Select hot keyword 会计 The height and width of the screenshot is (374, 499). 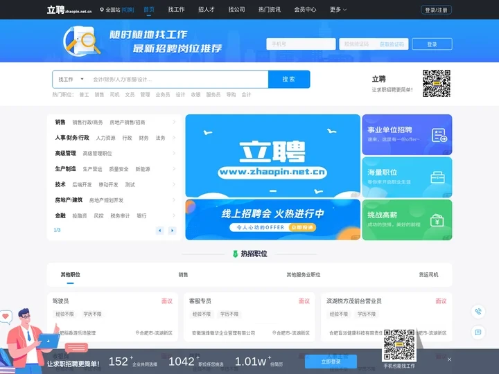[246, 95]
